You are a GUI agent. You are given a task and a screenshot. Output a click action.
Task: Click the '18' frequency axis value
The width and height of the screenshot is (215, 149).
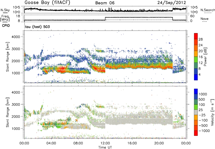18,16
